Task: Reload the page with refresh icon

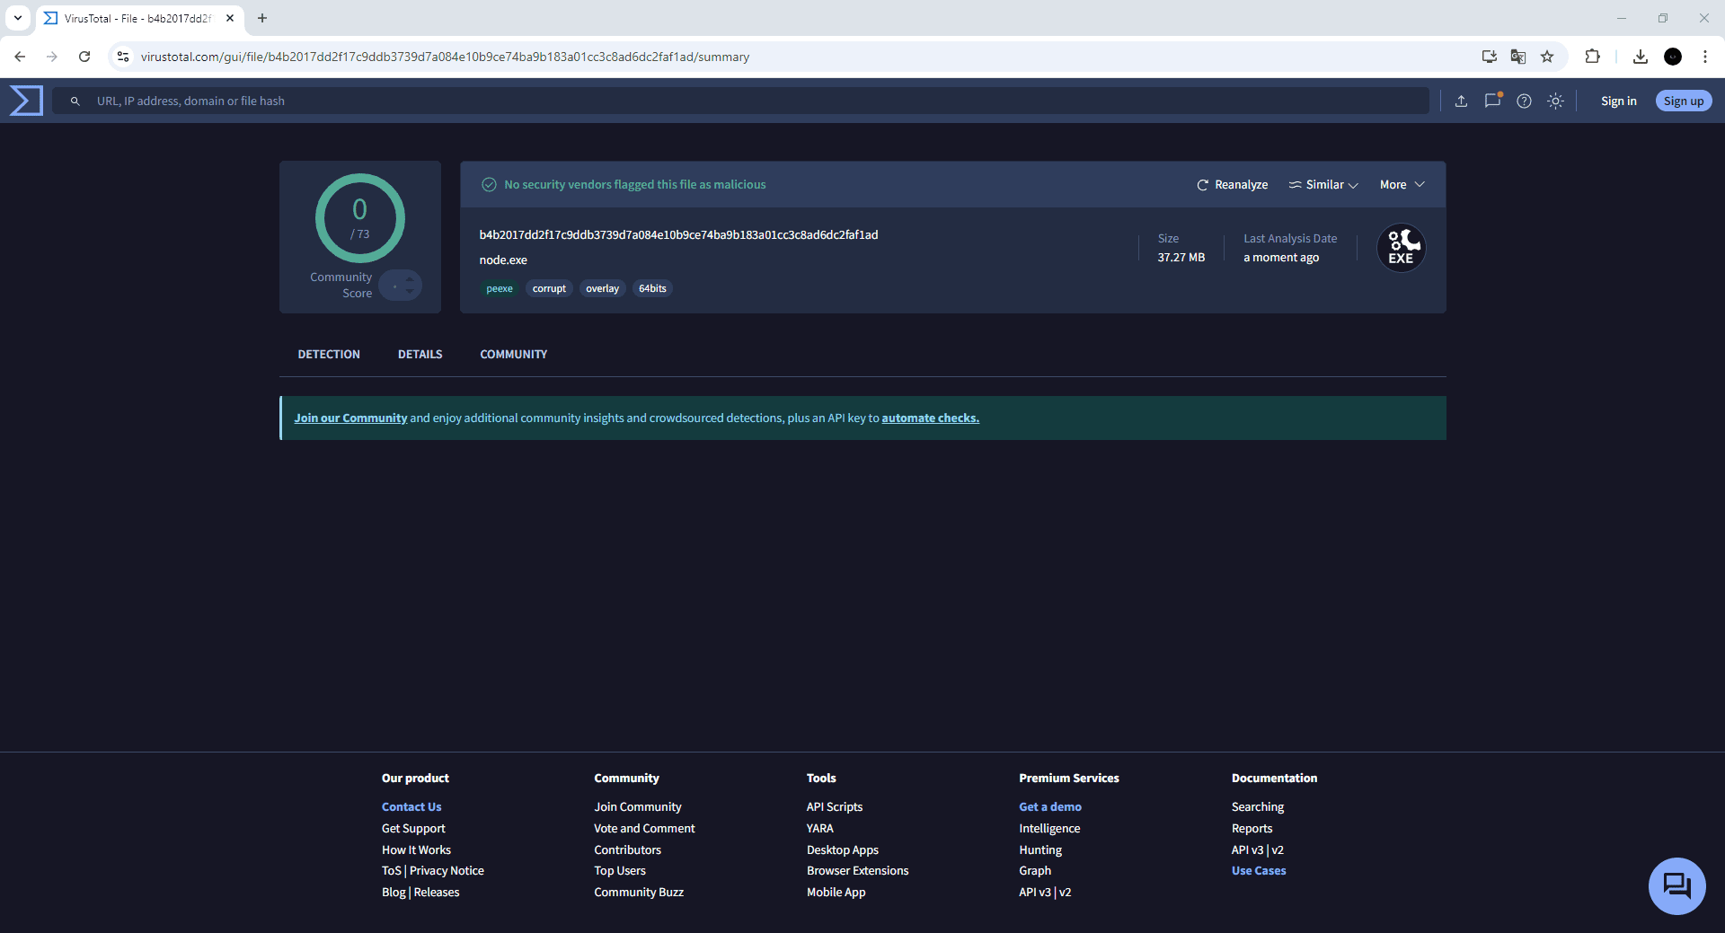Action: pos(84,57)
